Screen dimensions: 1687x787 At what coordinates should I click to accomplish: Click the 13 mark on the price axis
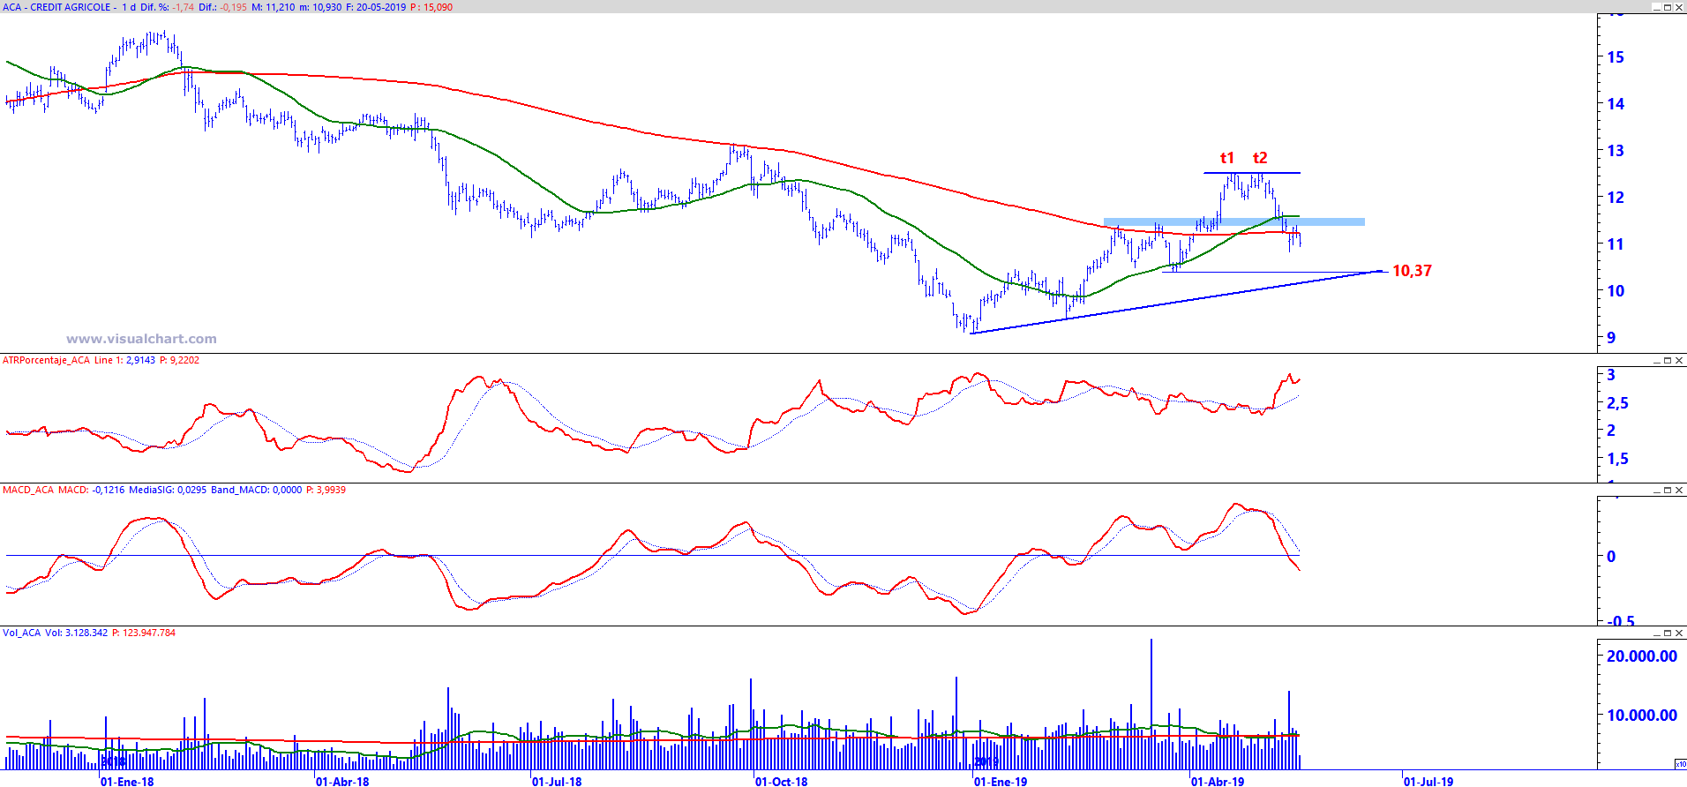click(x=1616, y=151)
